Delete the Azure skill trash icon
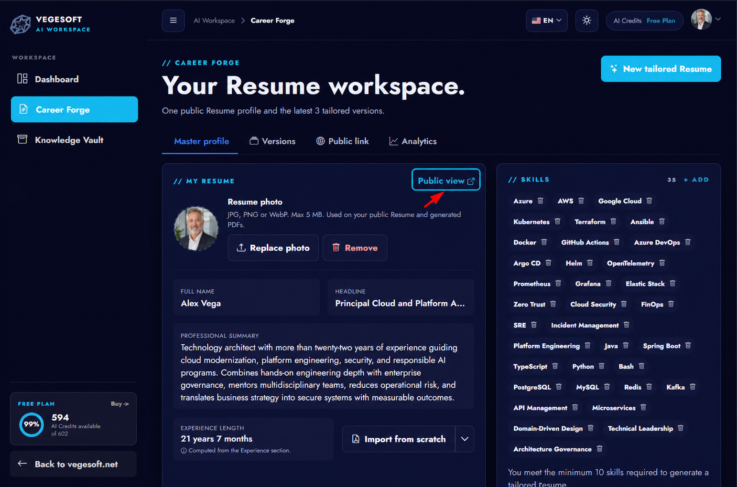The width and height of the screenshot is (737, 487). click(x=540, y=201)
